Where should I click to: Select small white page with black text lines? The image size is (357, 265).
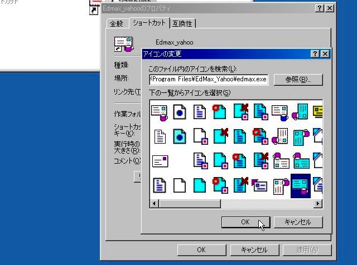[160, 136]
